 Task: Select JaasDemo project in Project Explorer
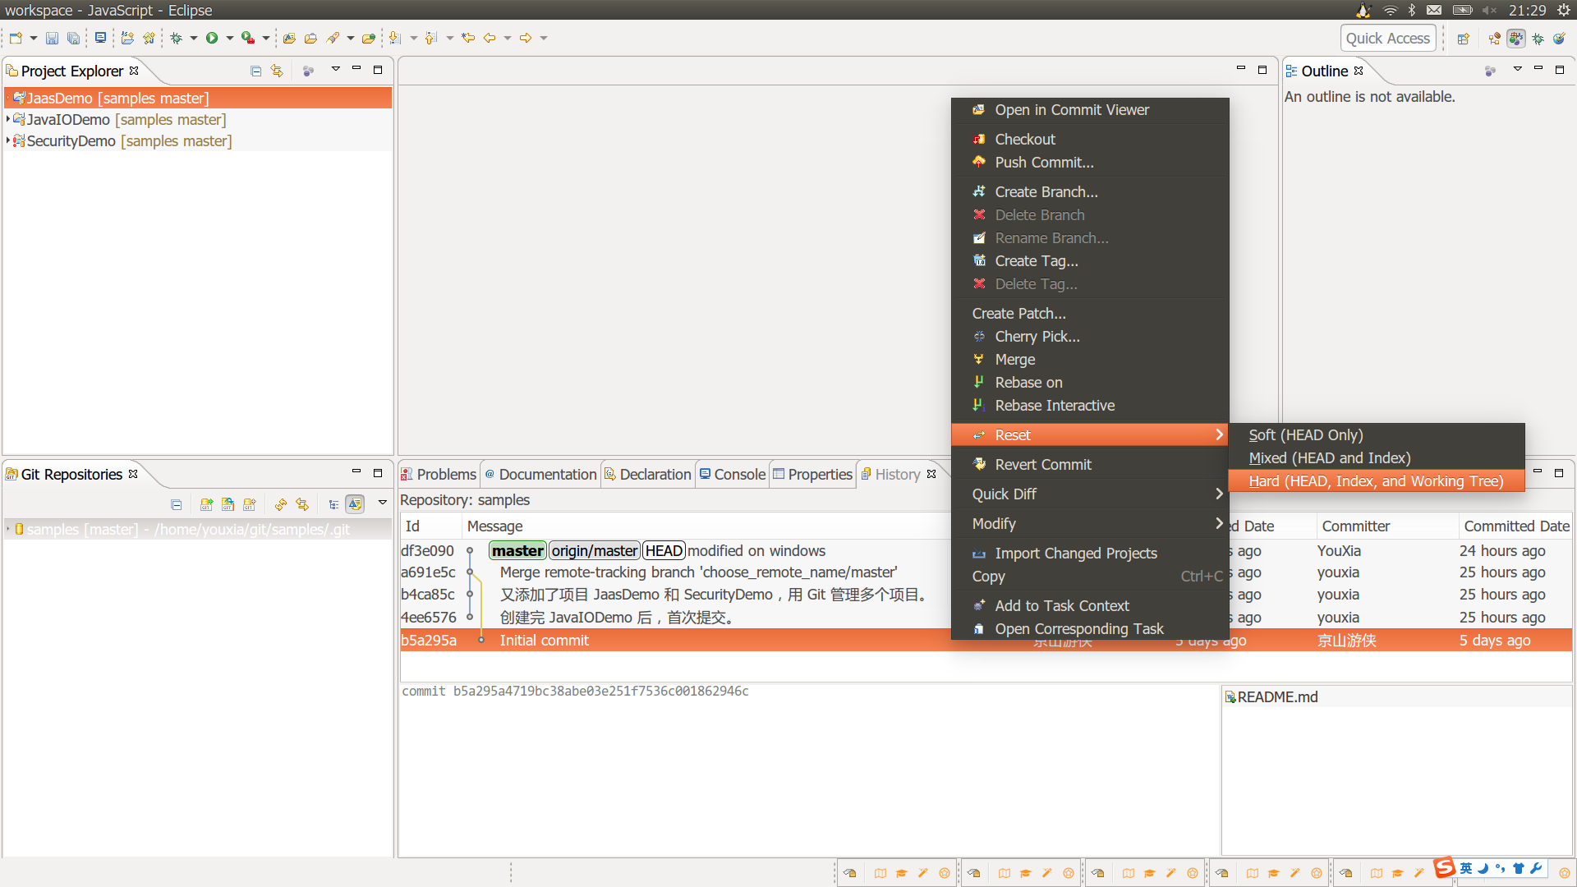tap(197, 98)
